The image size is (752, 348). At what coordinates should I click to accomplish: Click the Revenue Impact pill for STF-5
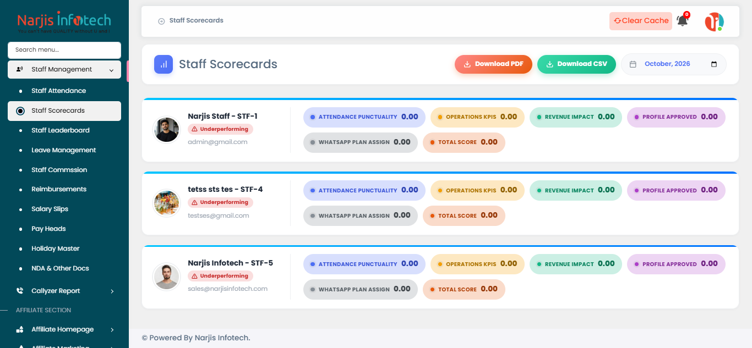pos(576,264)
